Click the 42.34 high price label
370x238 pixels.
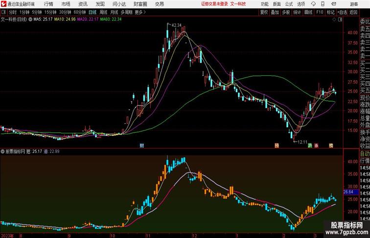[x=177, y=25]
